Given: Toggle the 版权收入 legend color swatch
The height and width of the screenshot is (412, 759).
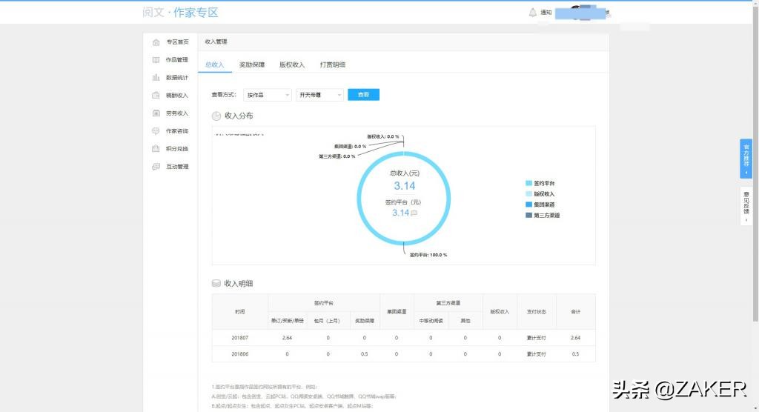Looking at the screenshot, I should pos(528,194).
